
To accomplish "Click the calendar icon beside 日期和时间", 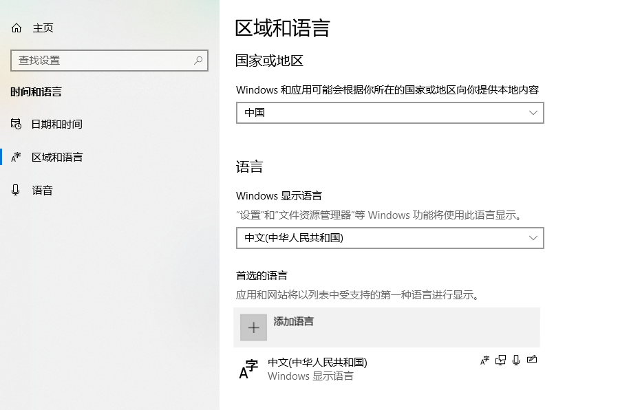I will (15, 124).
